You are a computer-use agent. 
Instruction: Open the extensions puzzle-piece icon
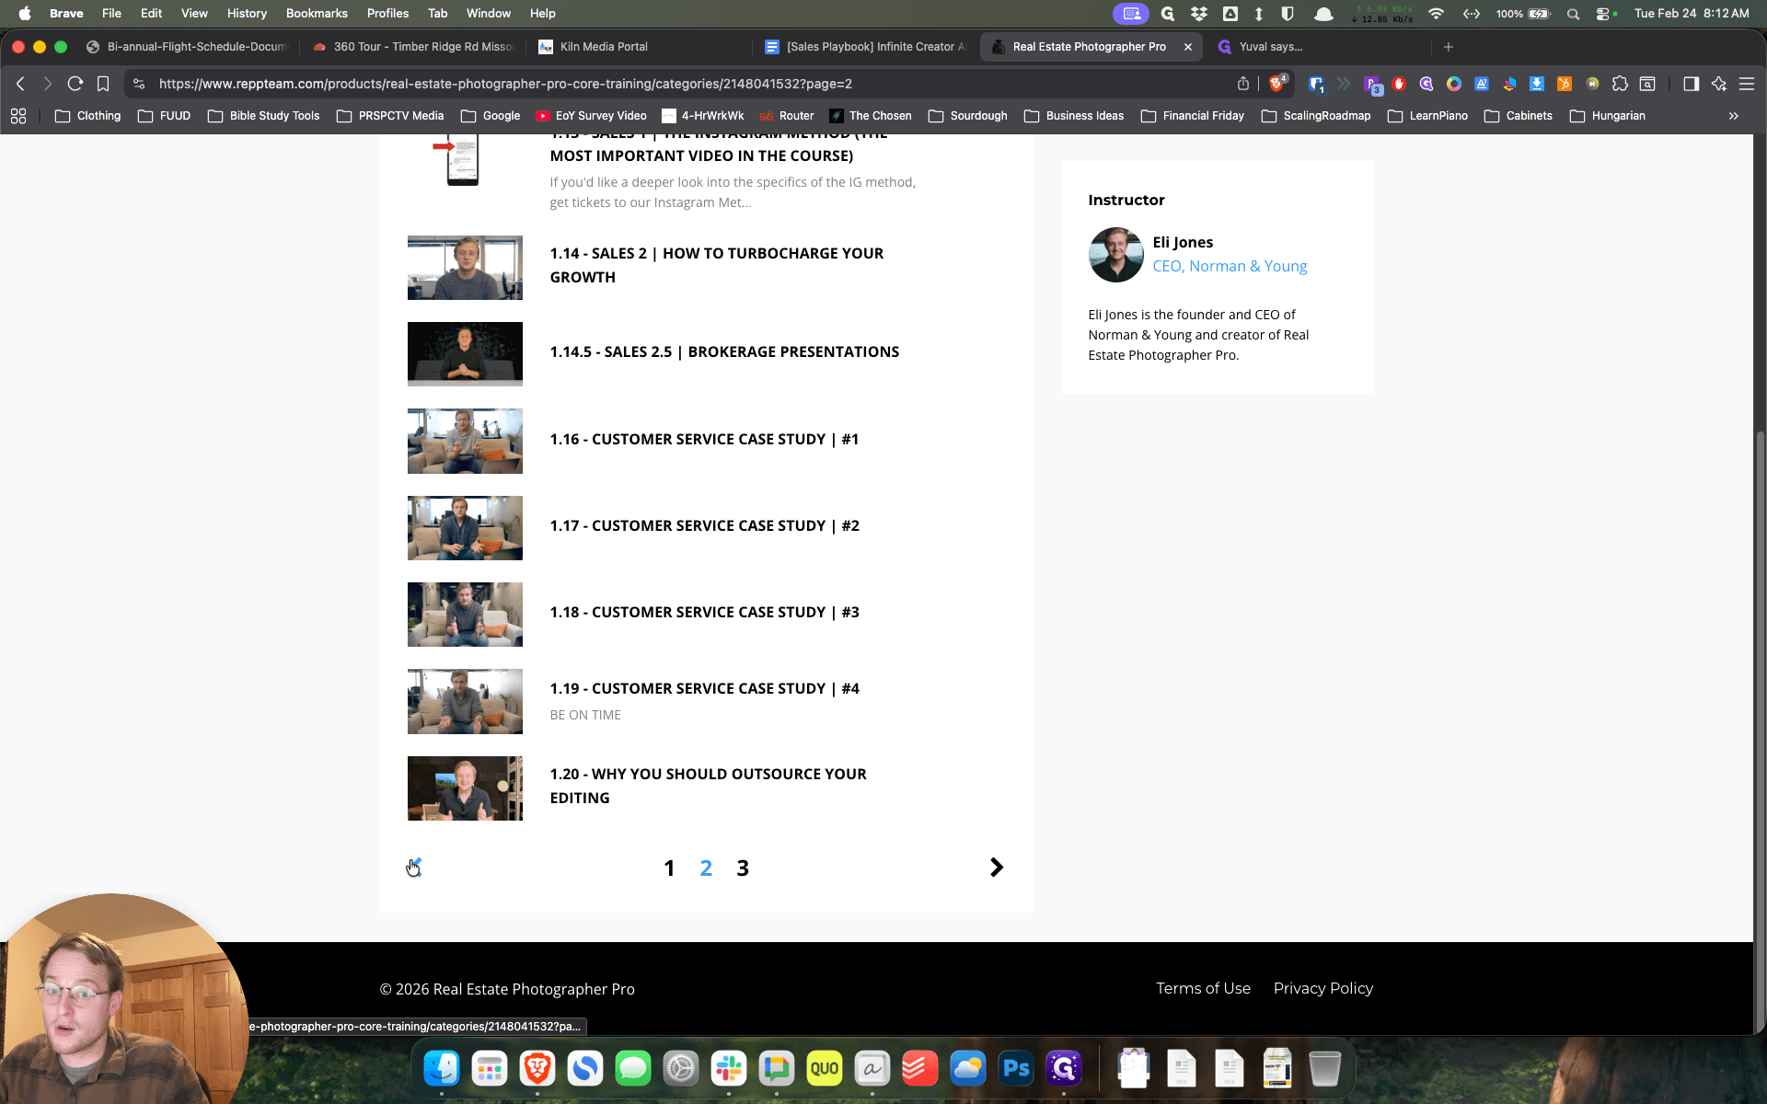1620,84
